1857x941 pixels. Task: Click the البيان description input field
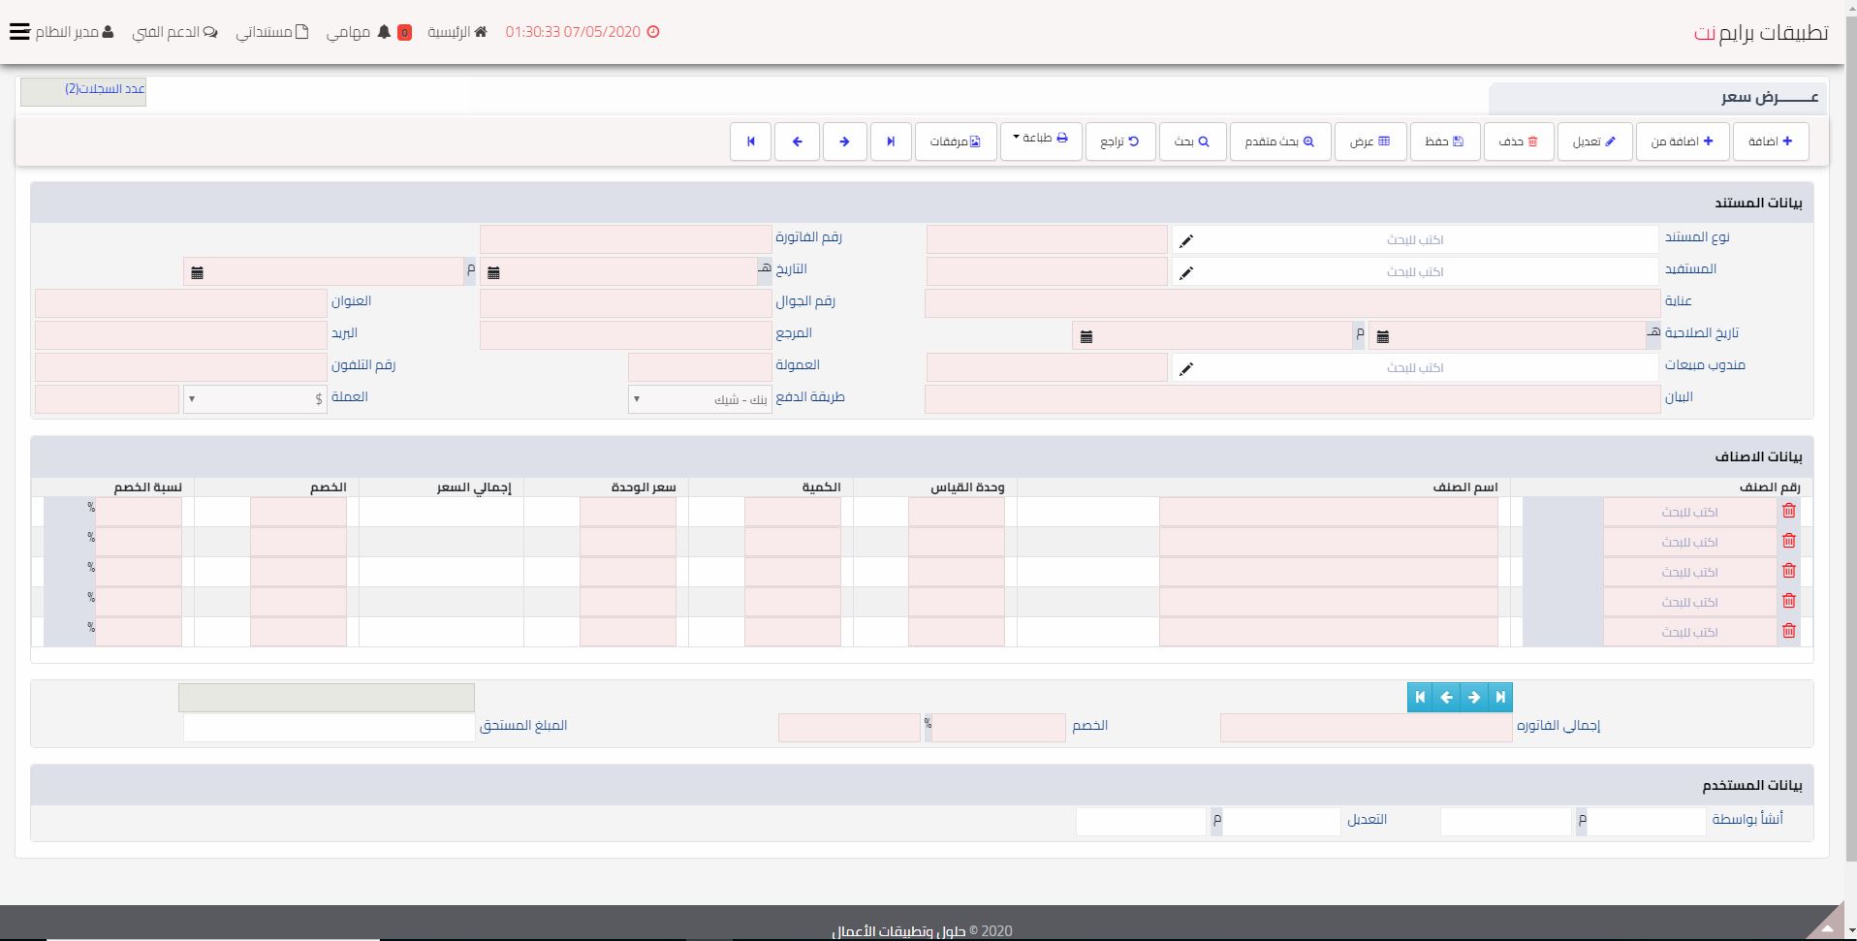(x=1292, y=399)
